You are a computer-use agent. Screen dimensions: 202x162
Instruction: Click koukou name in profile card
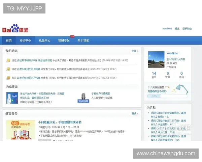point(172,53)
